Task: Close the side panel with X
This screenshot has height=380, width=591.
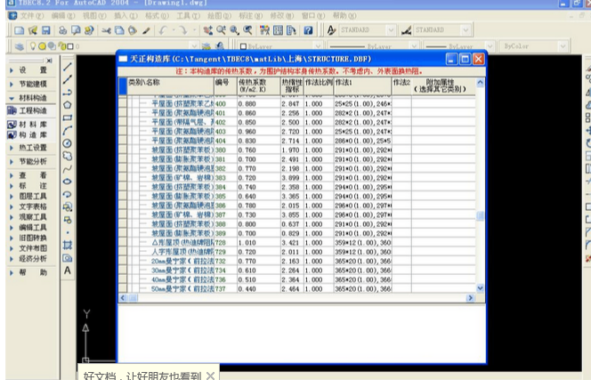Action: tap(49, 61)
